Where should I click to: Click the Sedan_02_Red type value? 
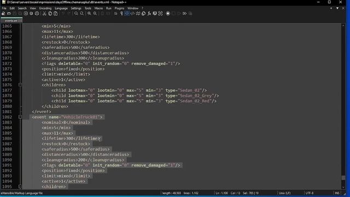coord(195,101)
